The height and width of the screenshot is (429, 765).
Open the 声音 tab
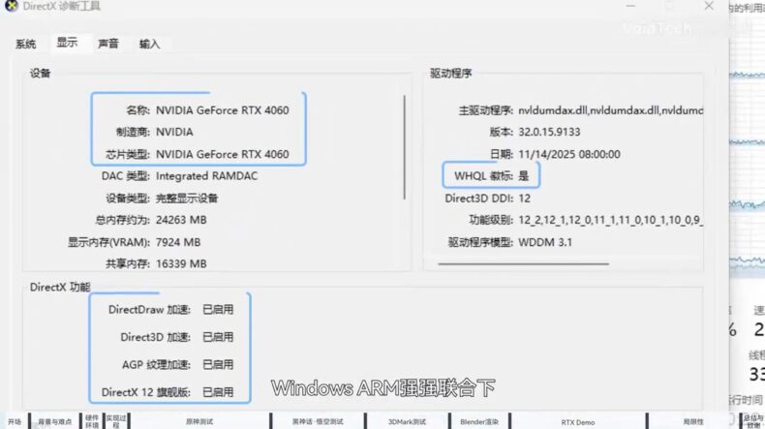[107, 44]
